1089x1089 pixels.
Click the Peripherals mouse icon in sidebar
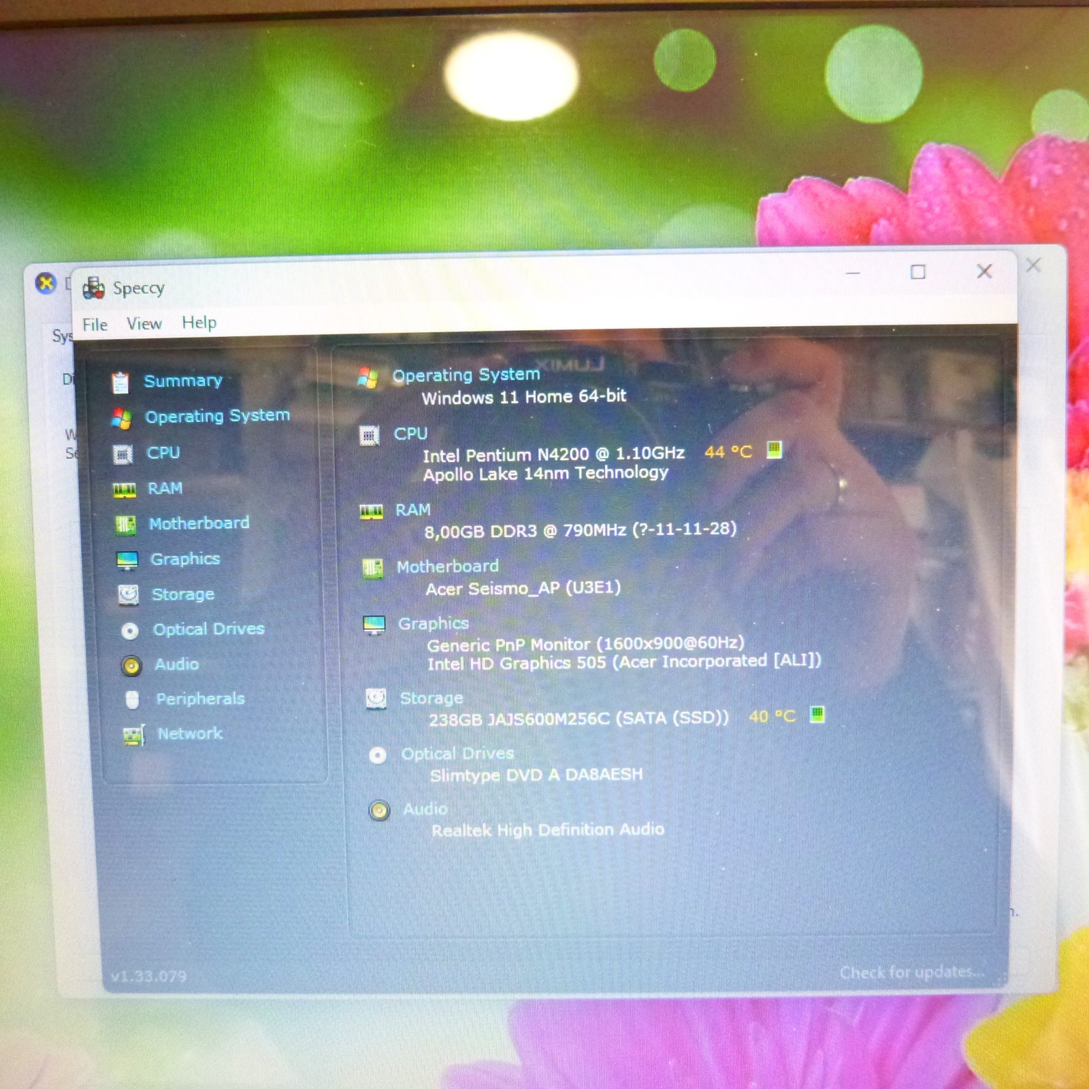coord(133,700)
